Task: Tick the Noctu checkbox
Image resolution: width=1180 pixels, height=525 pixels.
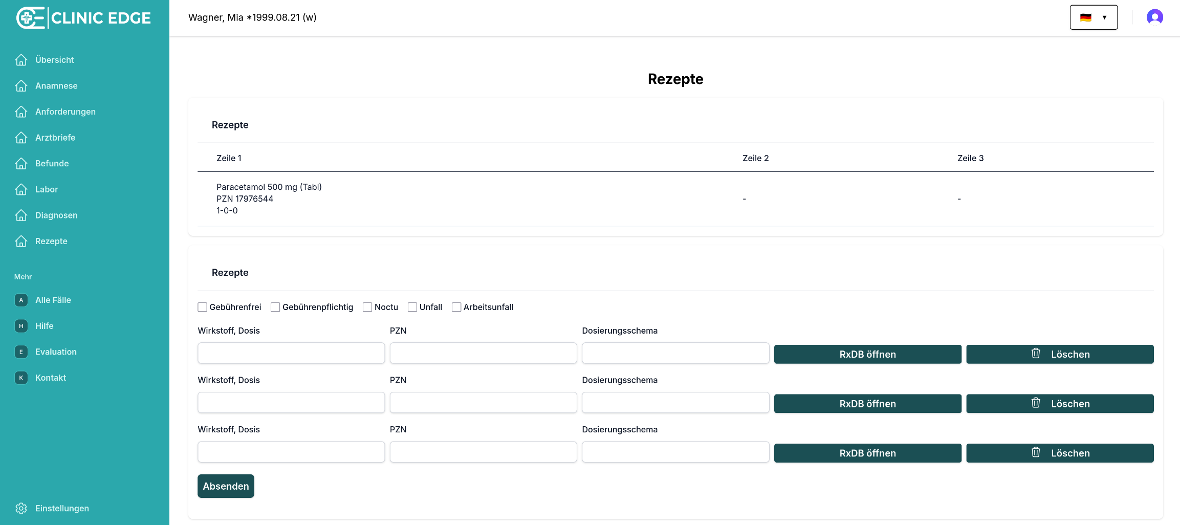Action: 367,307
